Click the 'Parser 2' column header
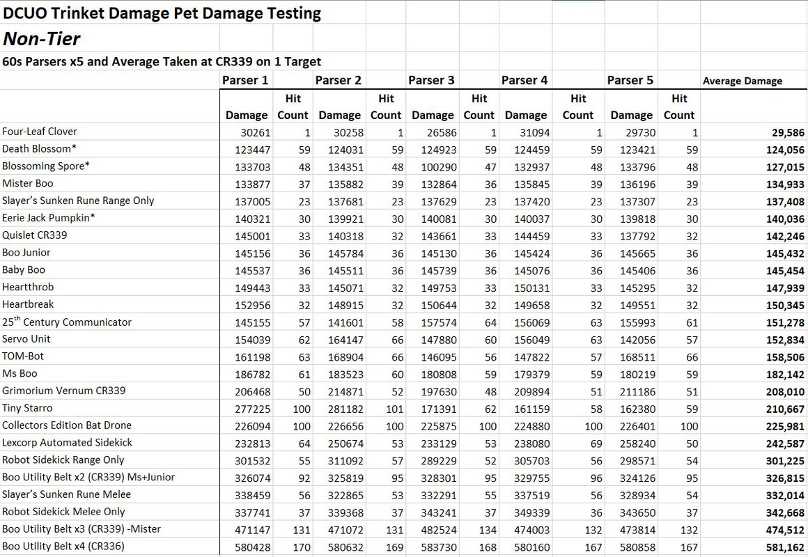808x557 pixels. click(339, 80)
